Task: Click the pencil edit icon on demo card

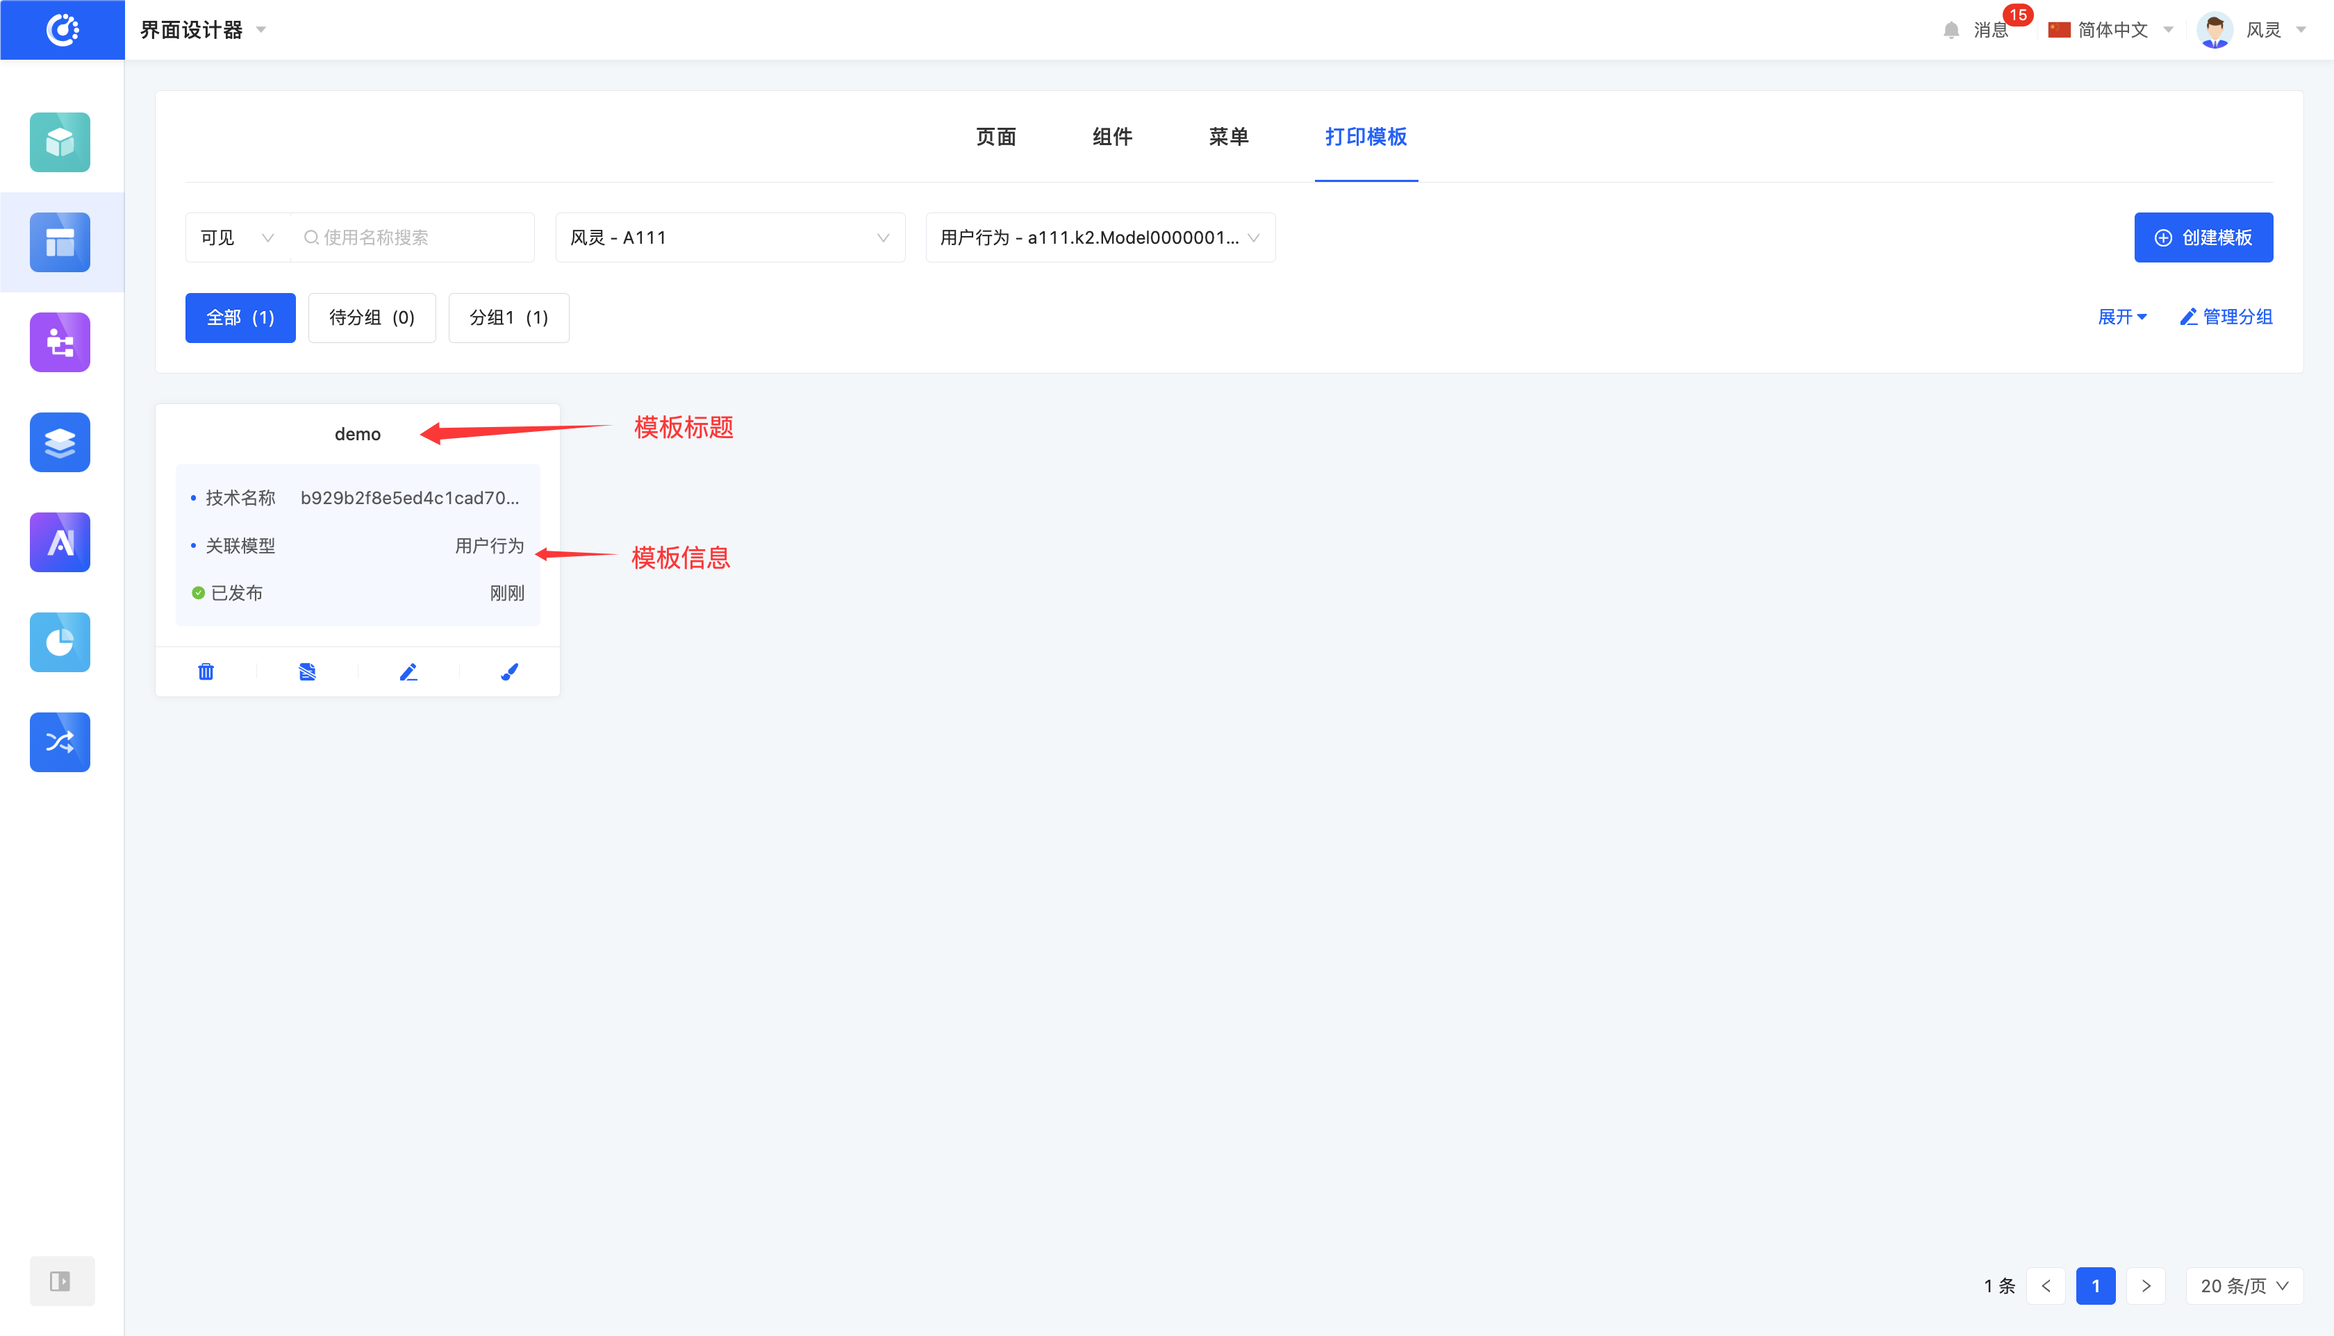Action: pos(408,671)
